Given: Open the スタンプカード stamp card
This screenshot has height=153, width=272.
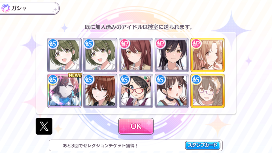Looking at the screenshot, I should click(202, 145).
